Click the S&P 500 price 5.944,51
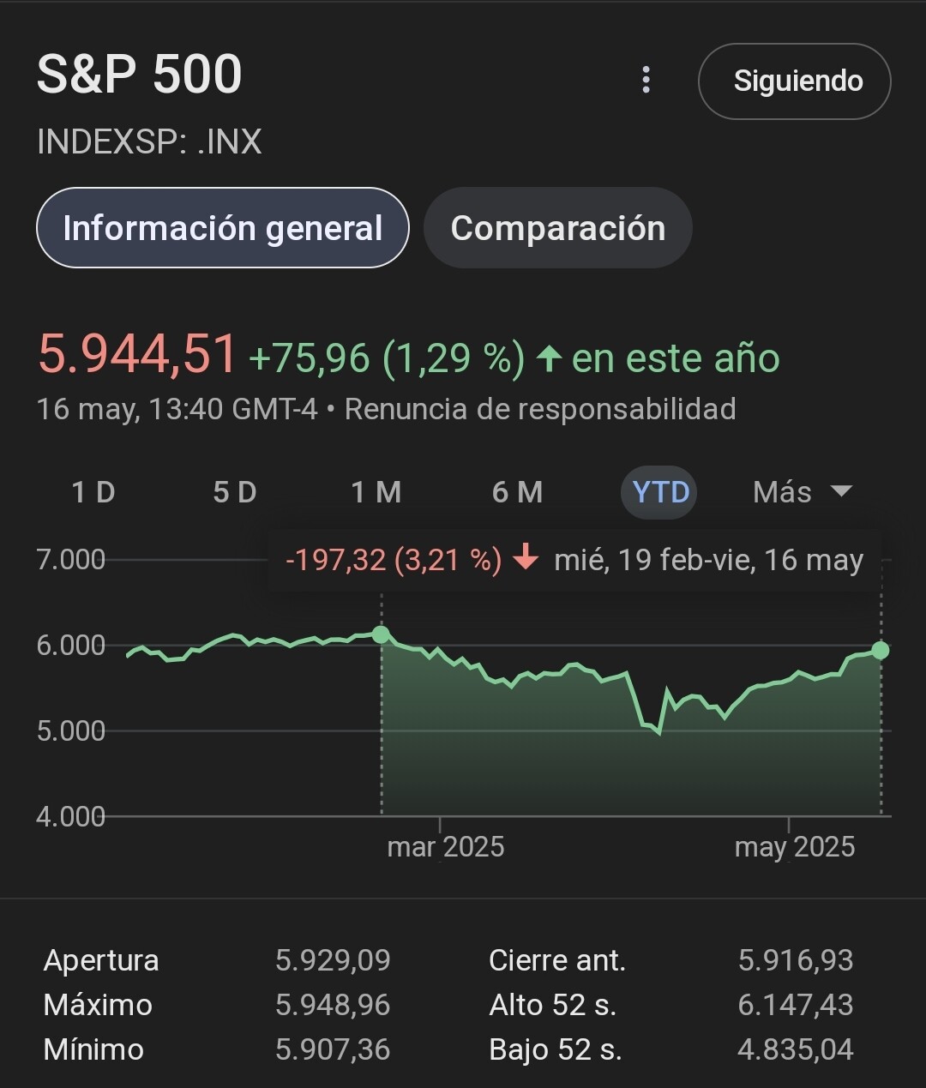The height and width of the screenshot is (1088, 926). [137, 354]
